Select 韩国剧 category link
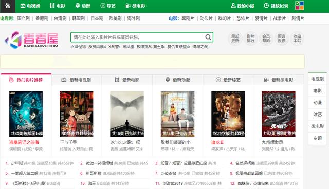The image size is (329, 189). [79, 18]
